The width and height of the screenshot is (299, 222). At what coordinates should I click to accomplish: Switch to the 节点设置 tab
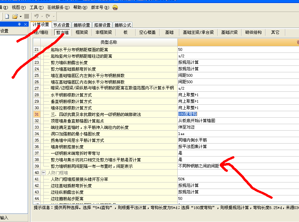pyautogui.click(x=62, y=25)
